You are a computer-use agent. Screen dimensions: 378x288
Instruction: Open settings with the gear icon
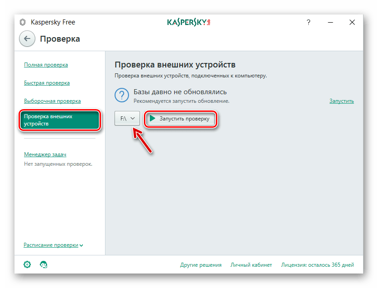click(27, 264)
